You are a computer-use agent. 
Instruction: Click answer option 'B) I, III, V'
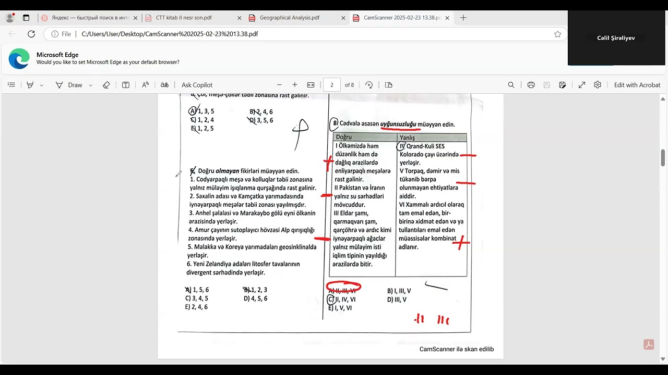(x=399, y=291)
